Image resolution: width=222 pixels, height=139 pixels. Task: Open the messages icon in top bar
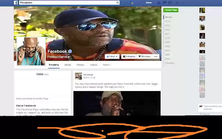pyautogui.click(x=164, y=2)
